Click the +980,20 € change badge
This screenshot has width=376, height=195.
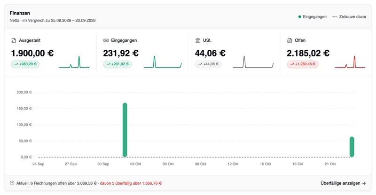pos(25,64)
